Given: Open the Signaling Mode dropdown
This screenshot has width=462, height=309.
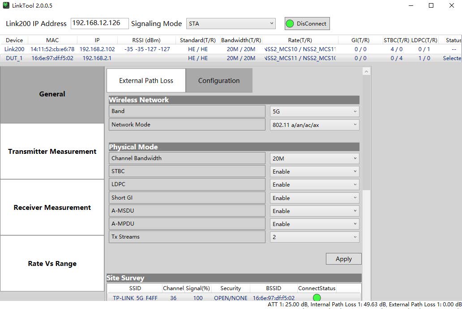Looking at the screenshot, I should 231,24.
